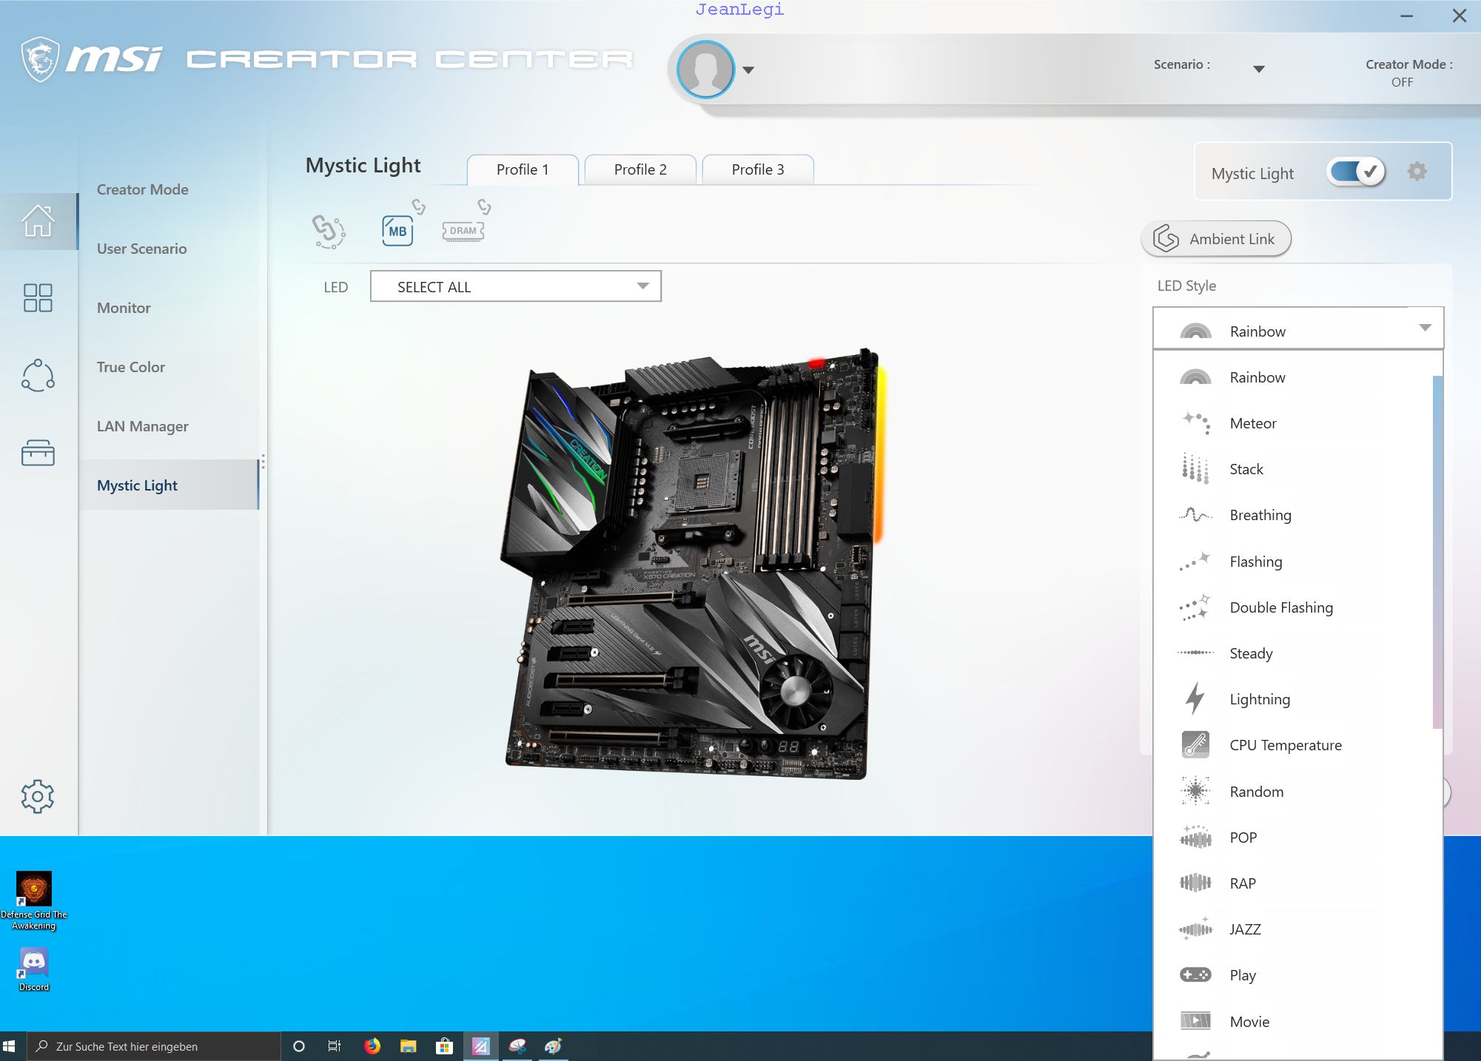Select the DRAM device icon
This screenshot has width=1481, height=1061.
click(463, 231)
